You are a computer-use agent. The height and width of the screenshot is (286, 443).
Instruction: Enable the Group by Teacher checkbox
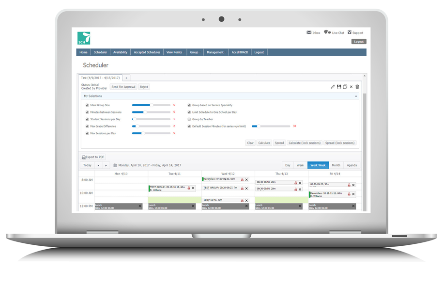pos(189,119)
